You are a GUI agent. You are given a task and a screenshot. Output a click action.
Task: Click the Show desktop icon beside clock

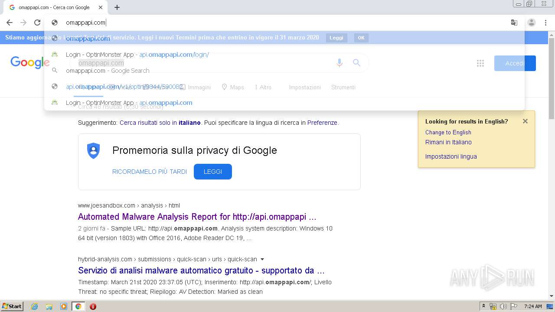point(550,306)
